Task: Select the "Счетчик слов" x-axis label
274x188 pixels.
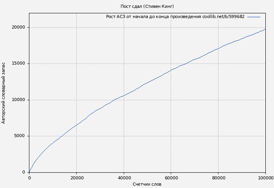Action: [x=147, y=184]
